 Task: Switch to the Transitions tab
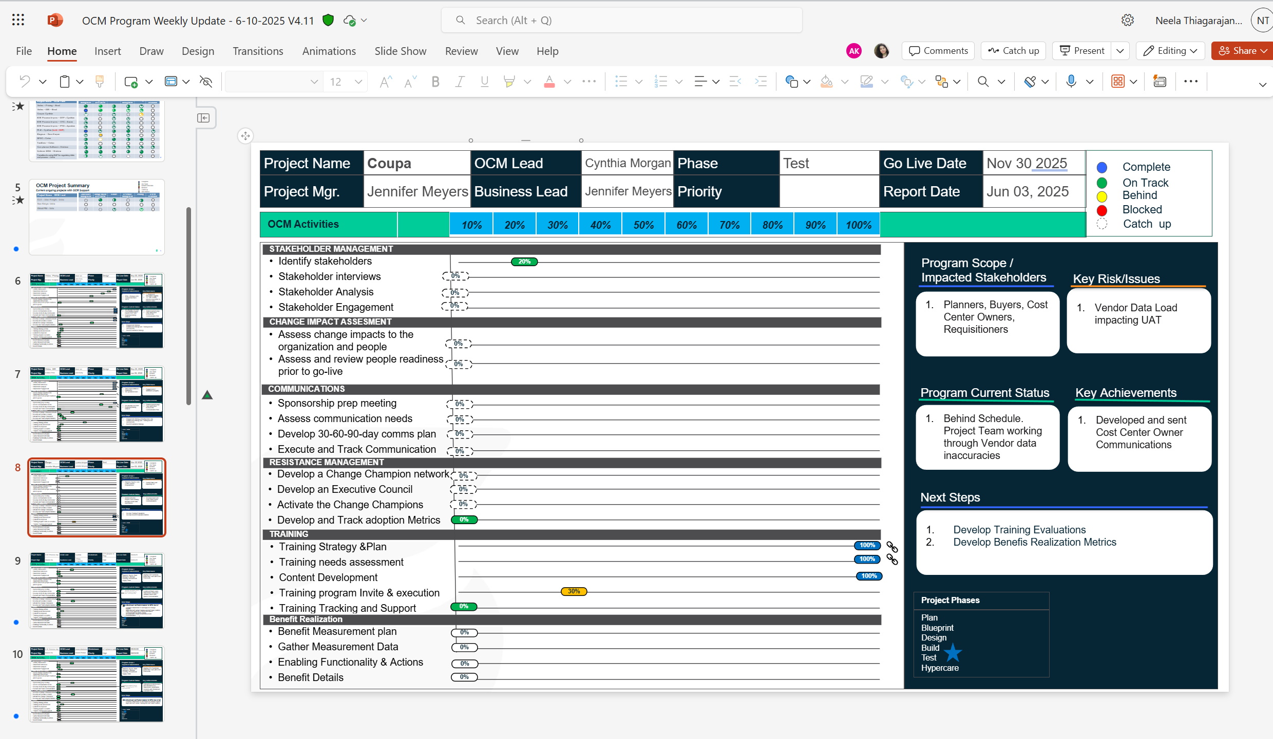tap(258, 51)
